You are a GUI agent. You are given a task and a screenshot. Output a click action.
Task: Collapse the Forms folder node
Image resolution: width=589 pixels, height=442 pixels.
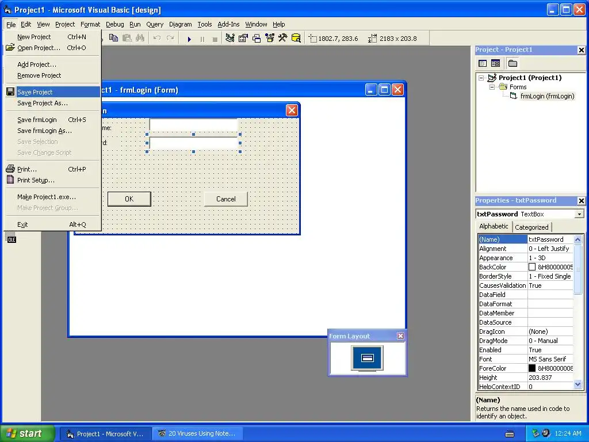pos(492,87)
